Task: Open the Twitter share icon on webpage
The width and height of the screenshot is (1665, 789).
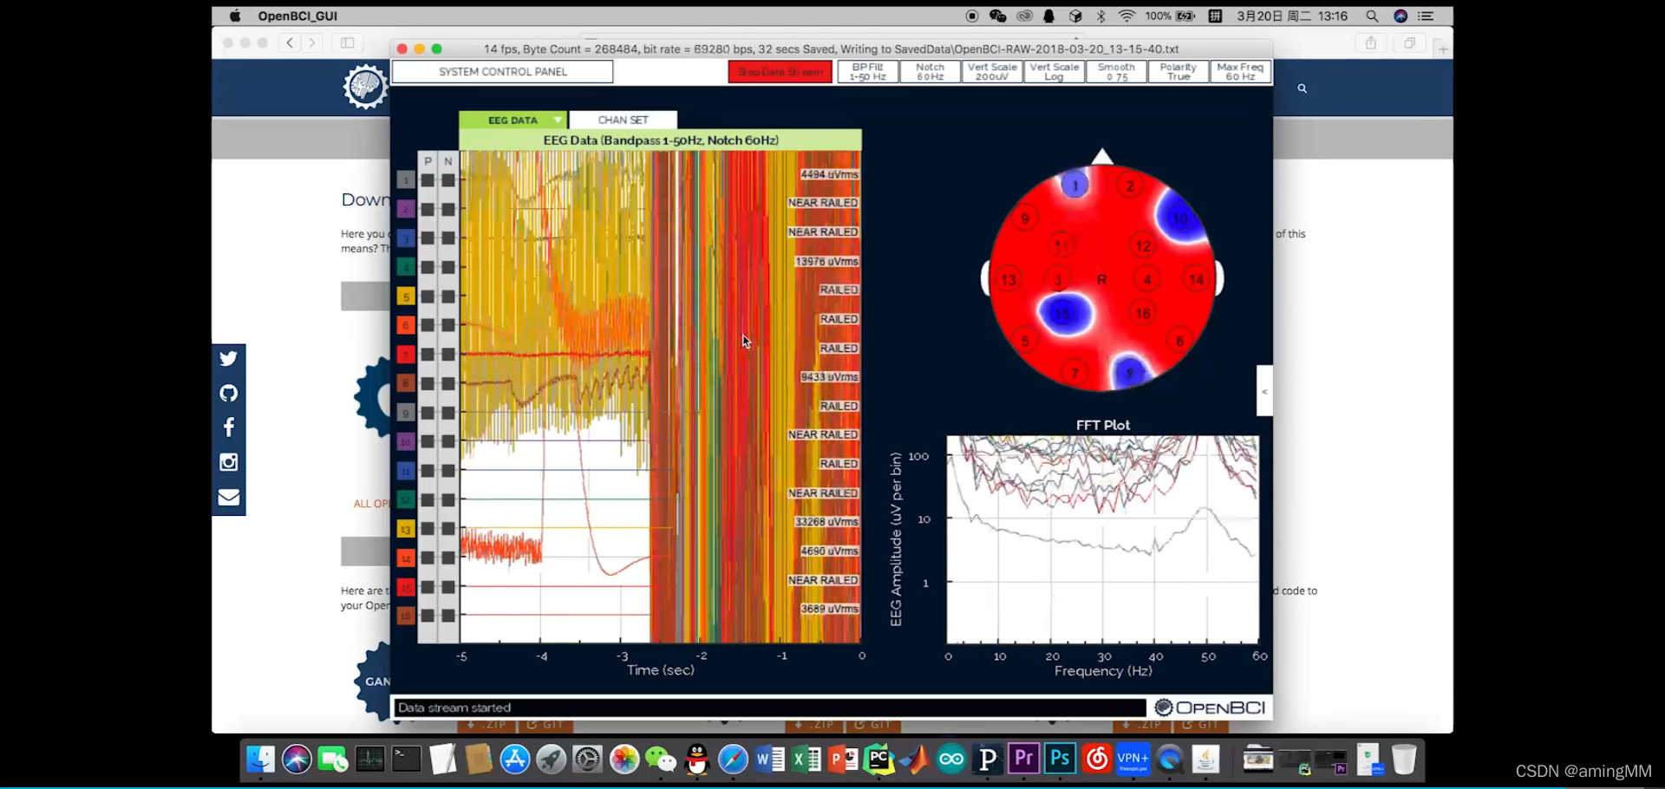Action: click(x=229, y=358)
